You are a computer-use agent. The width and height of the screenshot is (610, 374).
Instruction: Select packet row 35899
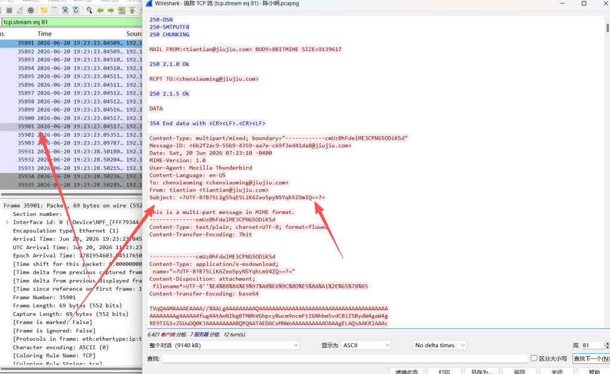(71, 110)
